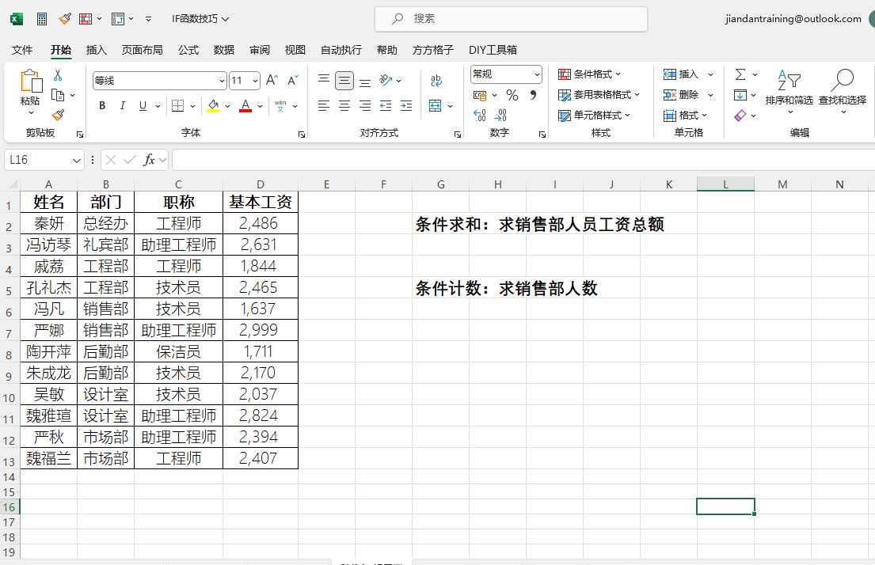Open the 数据 ribbon tab
This screenshot has height=565, width=875.
[x=224, y=50]
